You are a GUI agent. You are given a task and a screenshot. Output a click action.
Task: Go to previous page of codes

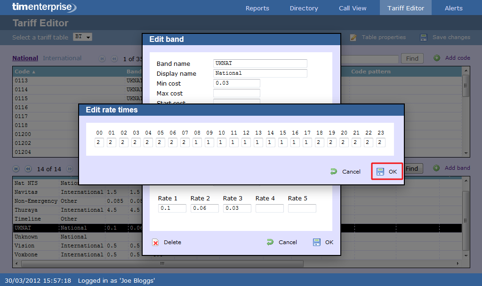point(114,58)
